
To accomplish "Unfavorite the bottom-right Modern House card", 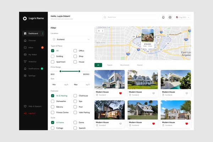I will tap(187, 124).
